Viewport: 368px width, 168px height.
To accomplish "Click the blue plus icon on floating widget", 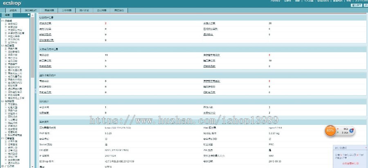I will 351,131.
